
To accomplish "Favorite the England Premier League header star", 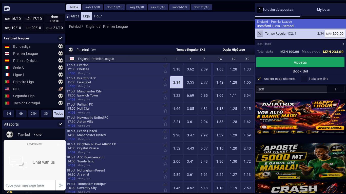I will tap(165, 59).
